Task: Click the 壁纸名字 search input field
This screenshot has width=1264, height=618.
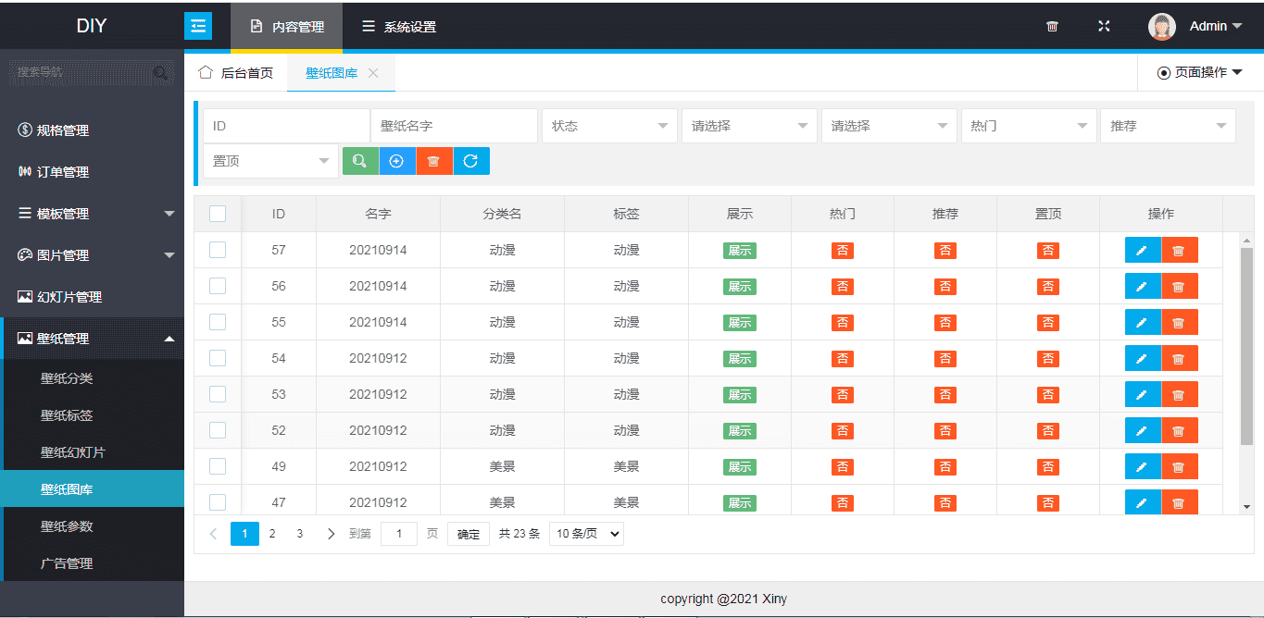Action: [454, 126]
